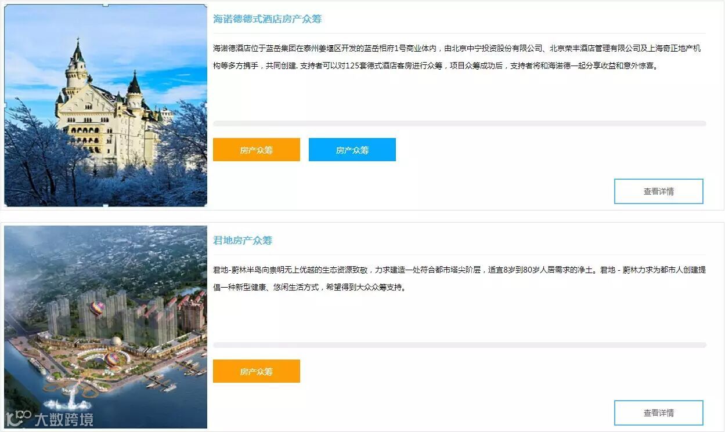Viewport: 725px width, 432px height.
Task: Click the 大数跨境 watermark logo icon
Action: tap(17, 418)
